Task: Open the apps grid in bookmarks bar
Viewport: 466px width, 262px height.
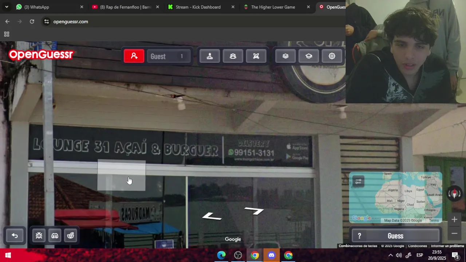Action: (x=7, y=34)
